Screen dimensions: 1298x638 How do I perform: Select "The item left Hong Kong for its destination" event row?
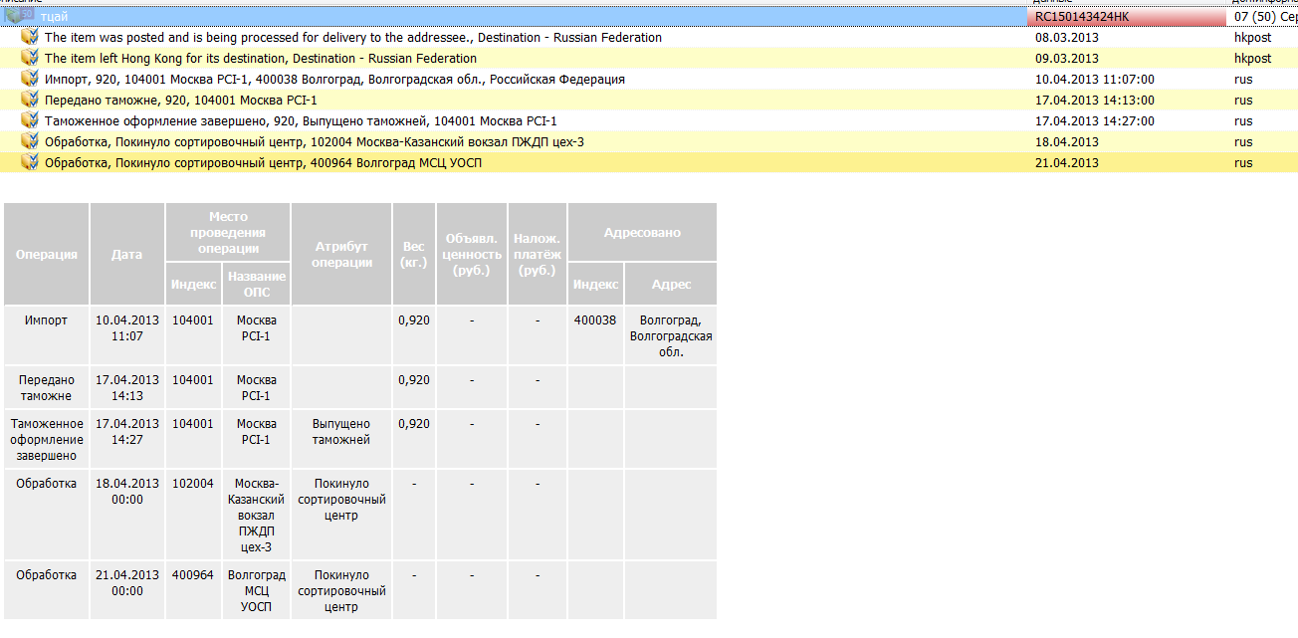point(649,59)
